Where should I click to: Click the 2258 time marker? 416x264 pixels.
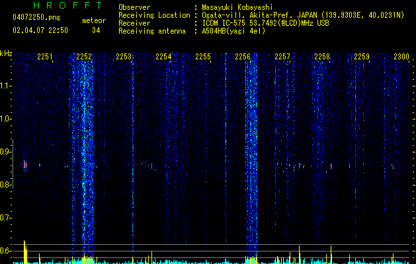[x=322, y=56]
